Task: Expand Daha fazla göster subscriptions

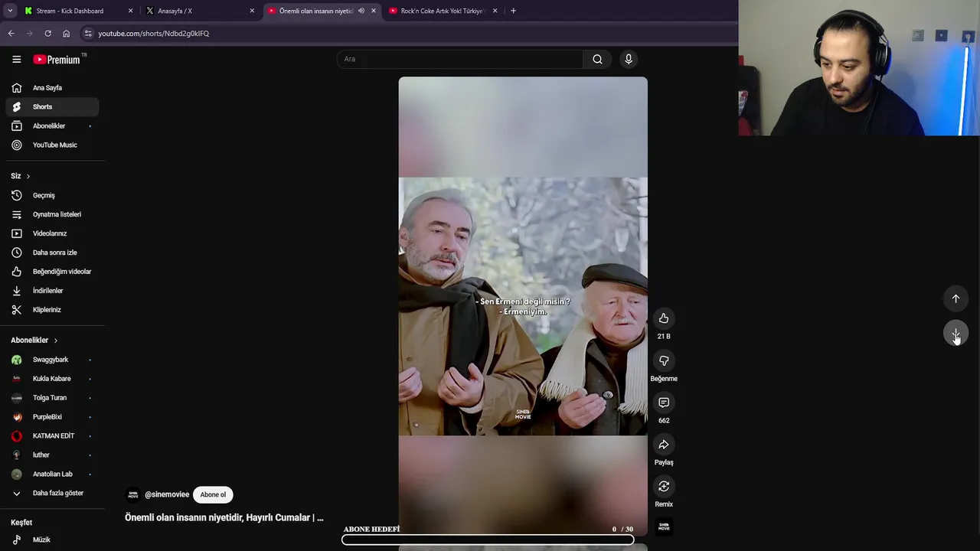Action: pyautogui.click(x=52, y=494)
